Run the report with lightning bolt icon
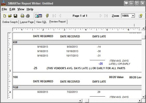Image resolution: width=146 pixels, height=103 pixels. 47,16
